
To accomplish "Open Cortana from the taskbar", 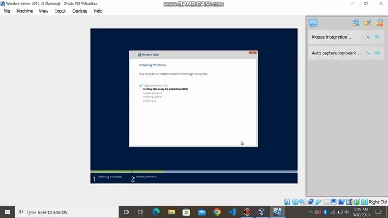I will pyautogui.click(x=126, y=212).
